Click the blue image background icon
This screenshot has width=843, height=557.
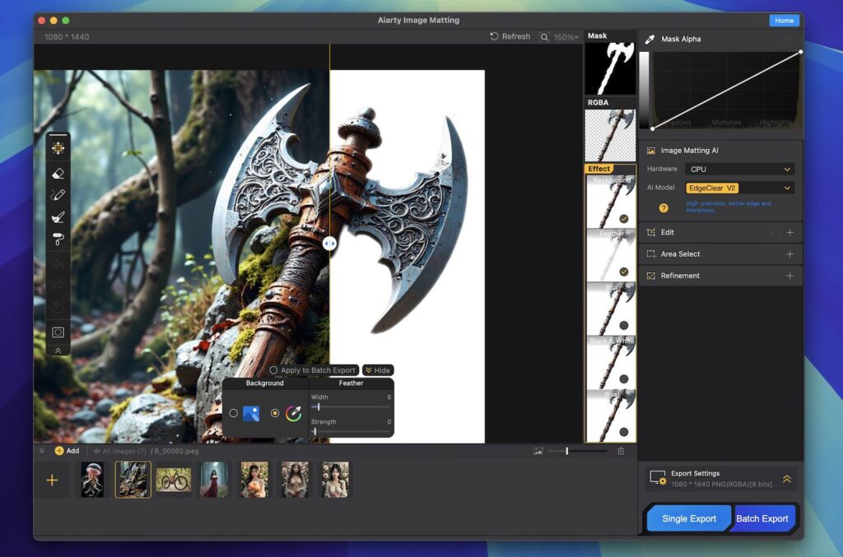(251, 413)
